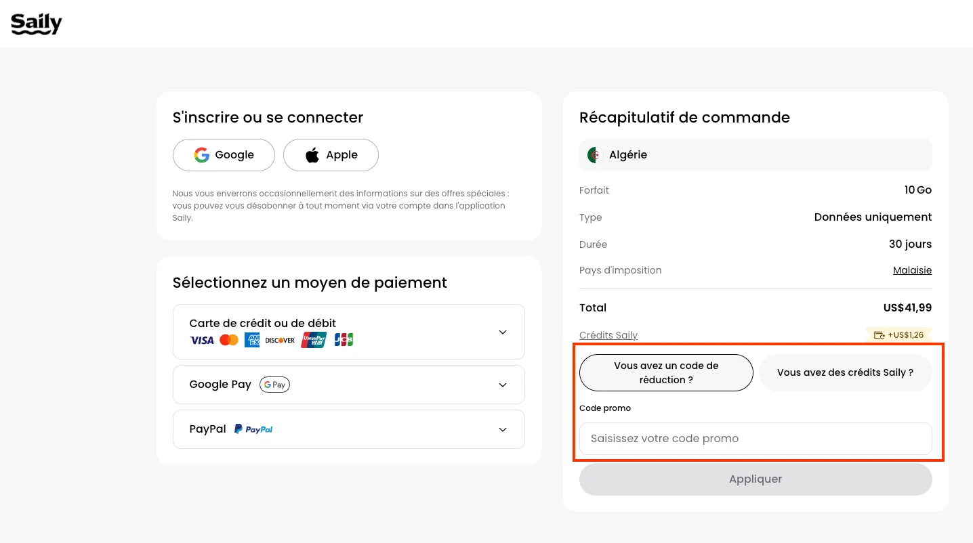Click the Visa card icon

click(201, 340)
